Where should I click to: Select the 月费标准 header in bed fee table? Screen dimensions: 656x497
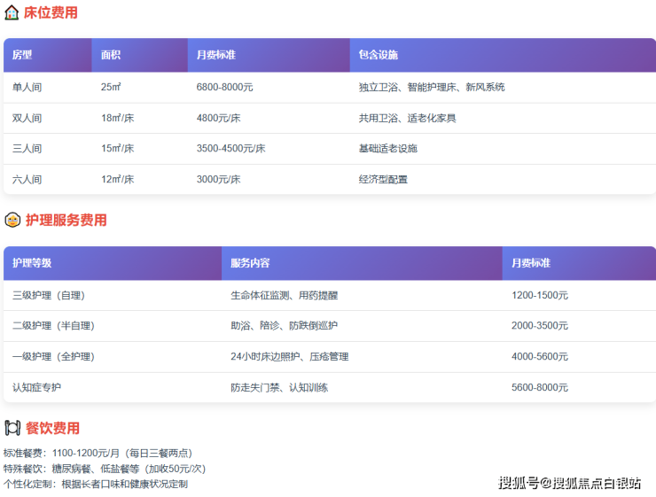click(x=215, y=55)
